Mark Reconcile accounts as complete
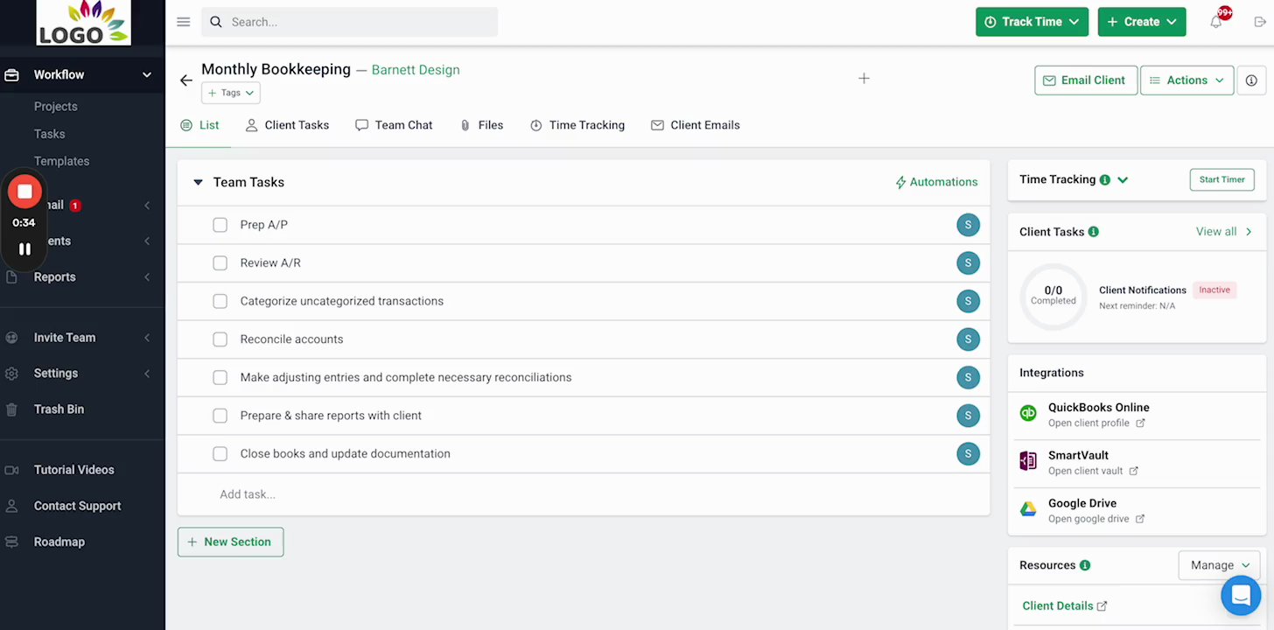This screenshot has height=630, width=1274. click(x=220, y=339)
